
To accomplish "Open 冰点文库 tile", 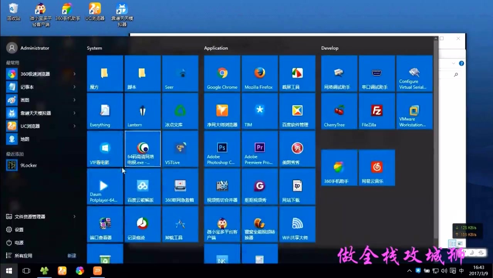I will tap(180, 111).
